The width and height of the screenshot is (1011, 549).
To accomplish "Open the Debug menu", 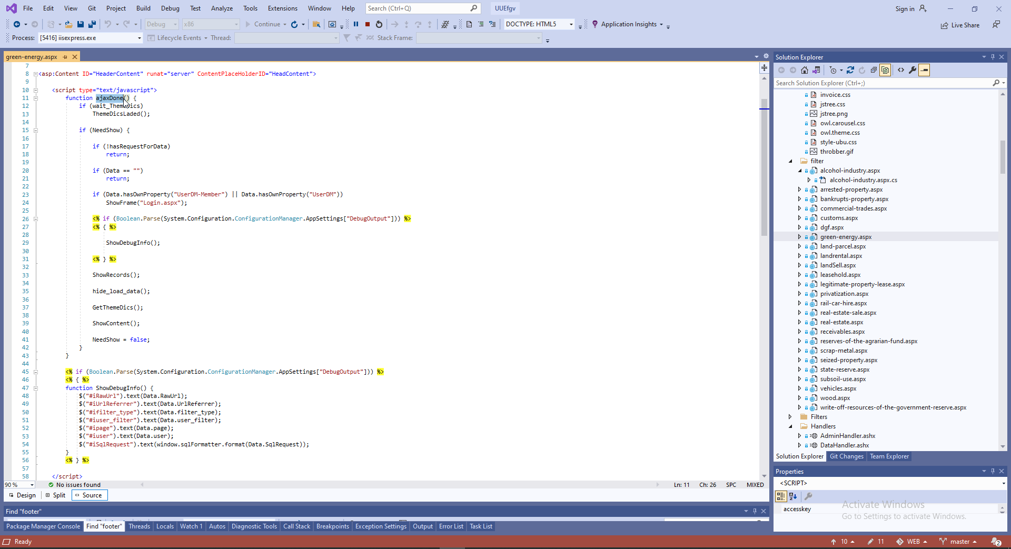I will 170,8.
